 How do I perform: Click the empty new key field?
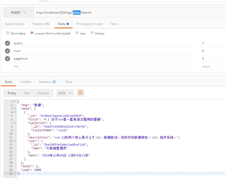103,66
